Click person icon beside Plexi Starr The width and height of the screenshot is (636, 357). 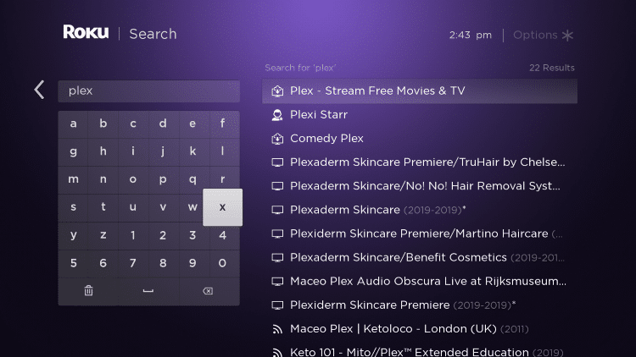(x=277, y=115)
